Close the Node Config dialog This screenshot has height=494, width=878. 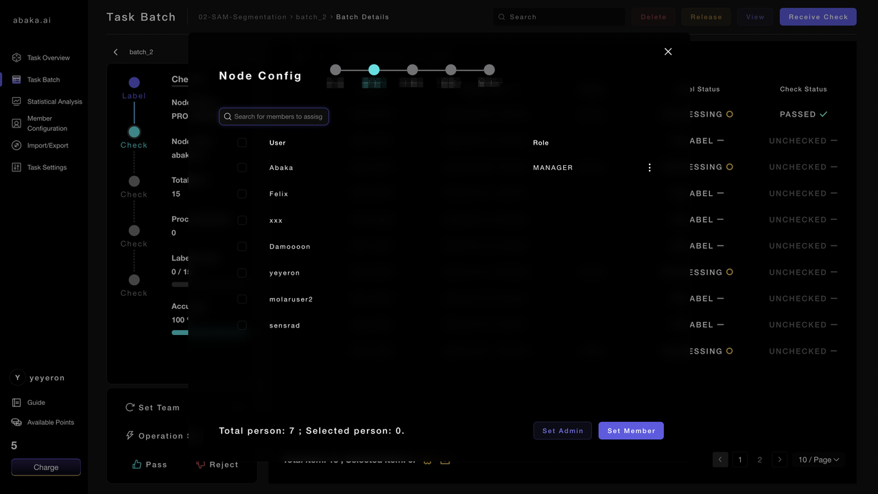click(668, 51)
